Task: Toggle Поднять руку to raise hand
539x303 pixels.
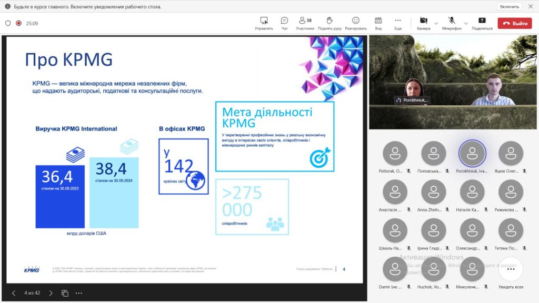Action: pos(330,23)
